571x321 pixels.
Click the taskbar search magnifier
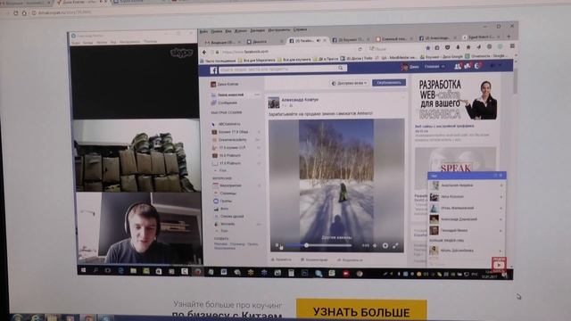click(x=95, y=270)
